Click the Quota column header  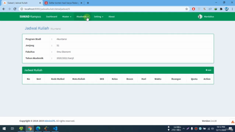(194, 79)
